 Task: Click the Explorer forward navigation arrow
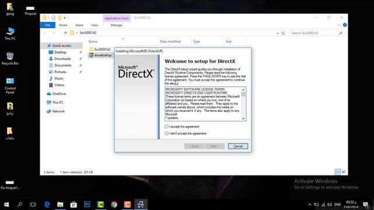coord(53,33)
